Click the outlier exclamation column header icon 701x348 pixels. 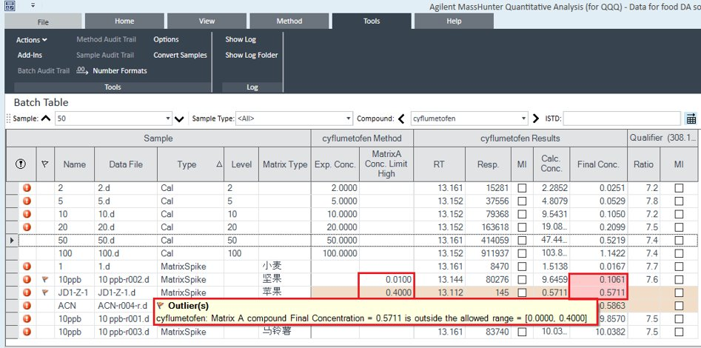pos(21,164)
